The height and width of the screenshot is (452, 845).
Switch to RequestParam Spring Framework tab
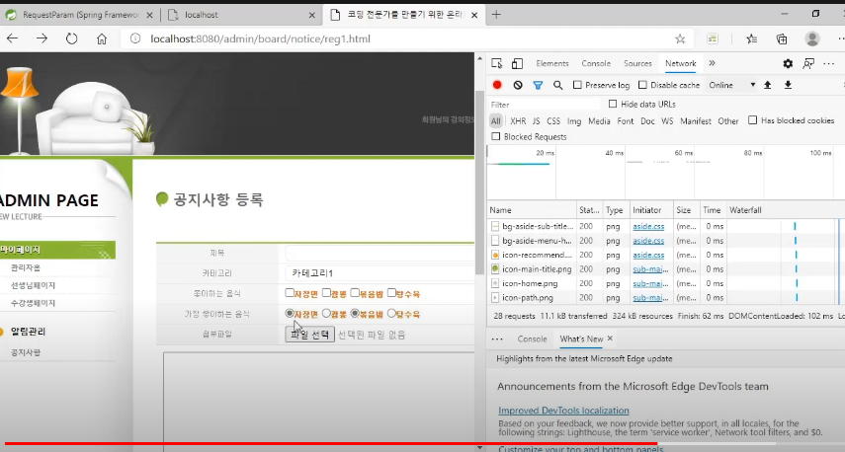click(81, 15)
